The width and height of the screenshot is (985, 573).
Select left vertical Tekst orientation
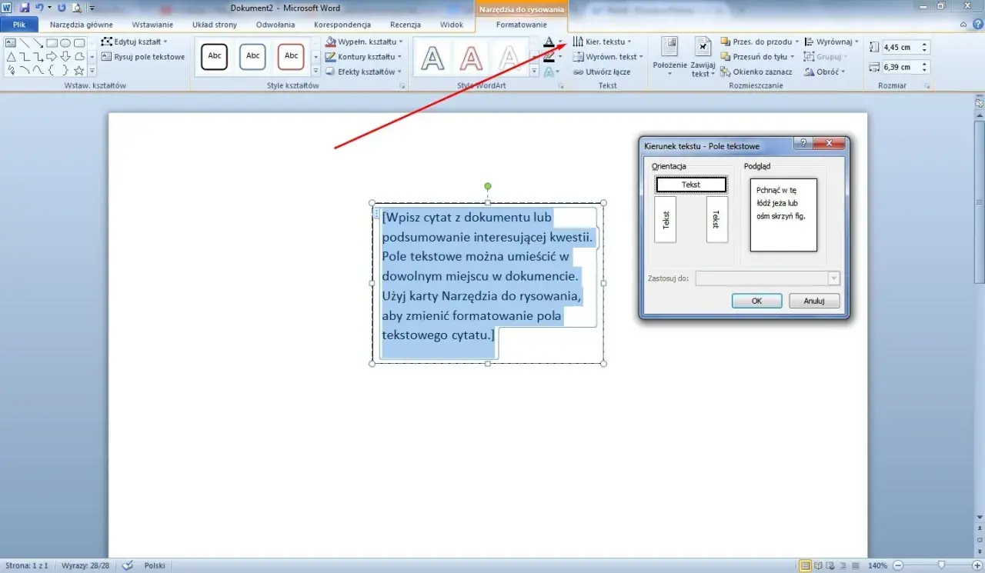pos(666,219)
